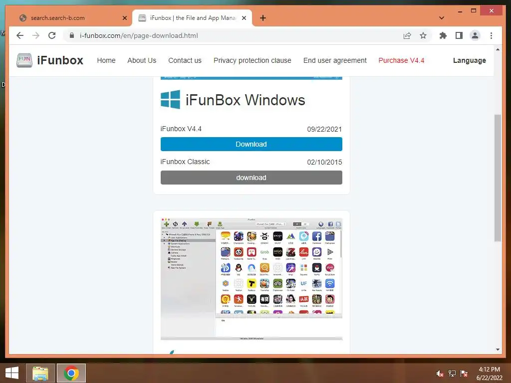Share this page via the share icon
Viewport: 511px width, 383px height.
pos(407,35)
